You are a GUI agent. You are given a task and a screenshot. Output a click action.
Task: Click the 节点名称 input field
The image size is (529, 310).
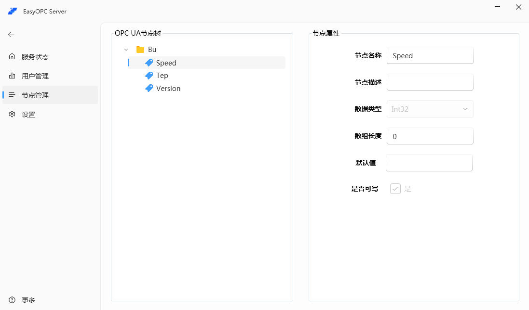point(430,55)
